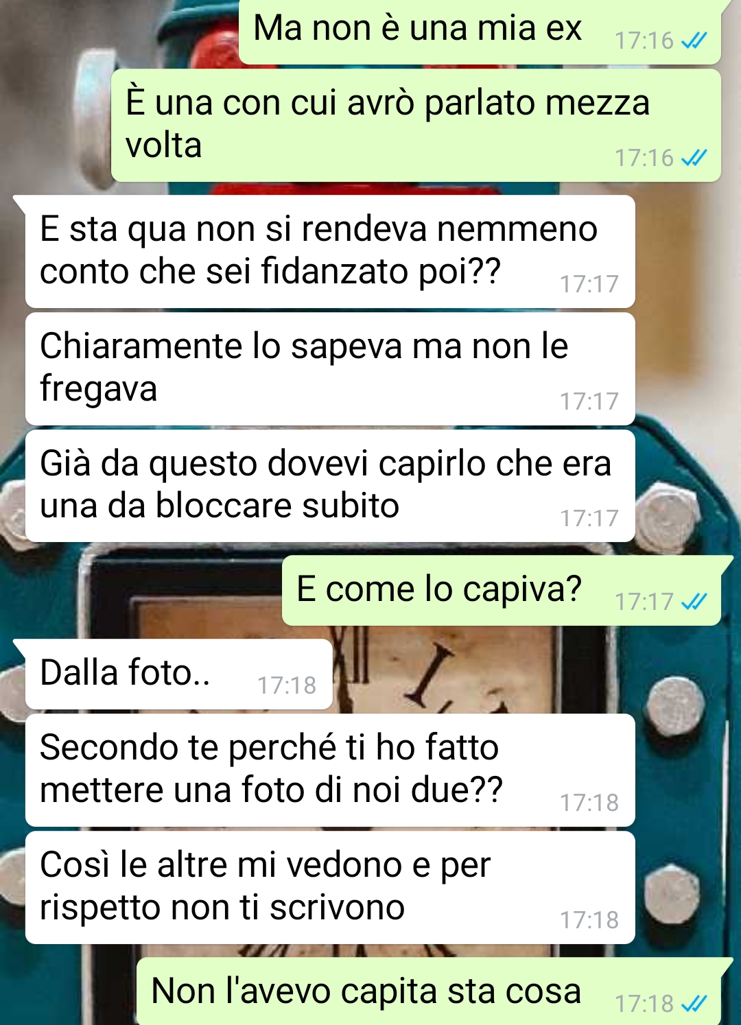Tap the 'Dalla foto..' message bubble
The image size is (741, 1025).
pos(178,674)
